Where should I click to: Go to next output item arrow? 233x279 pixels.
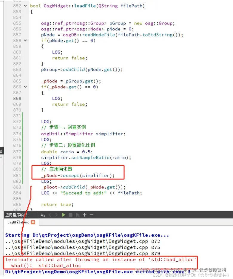(x=56, y=215)
